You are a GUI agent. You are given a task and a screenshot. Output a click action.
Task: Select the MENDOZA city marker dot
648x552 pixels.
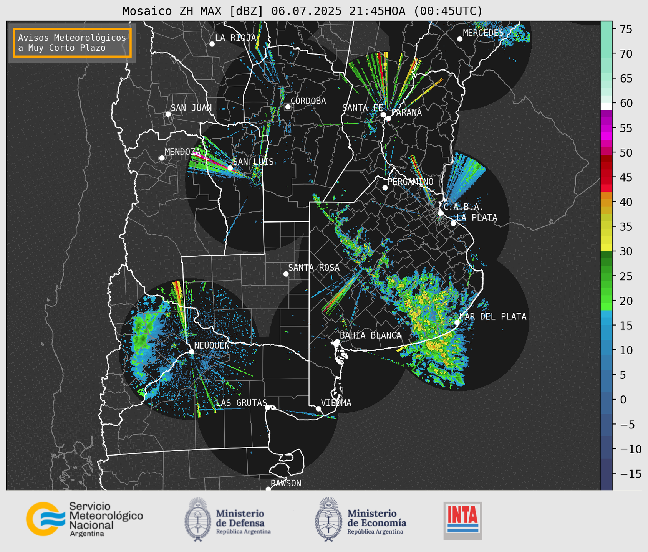(x=162, y=158)
